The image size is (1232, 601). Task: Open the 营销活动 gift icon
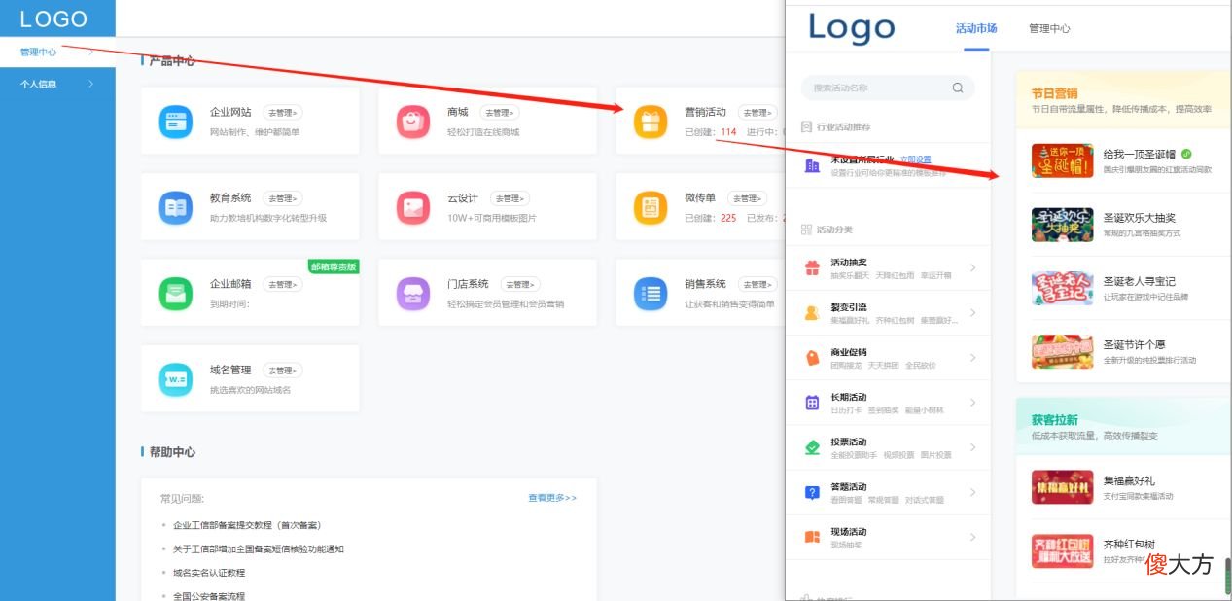[x=651, y=122]
